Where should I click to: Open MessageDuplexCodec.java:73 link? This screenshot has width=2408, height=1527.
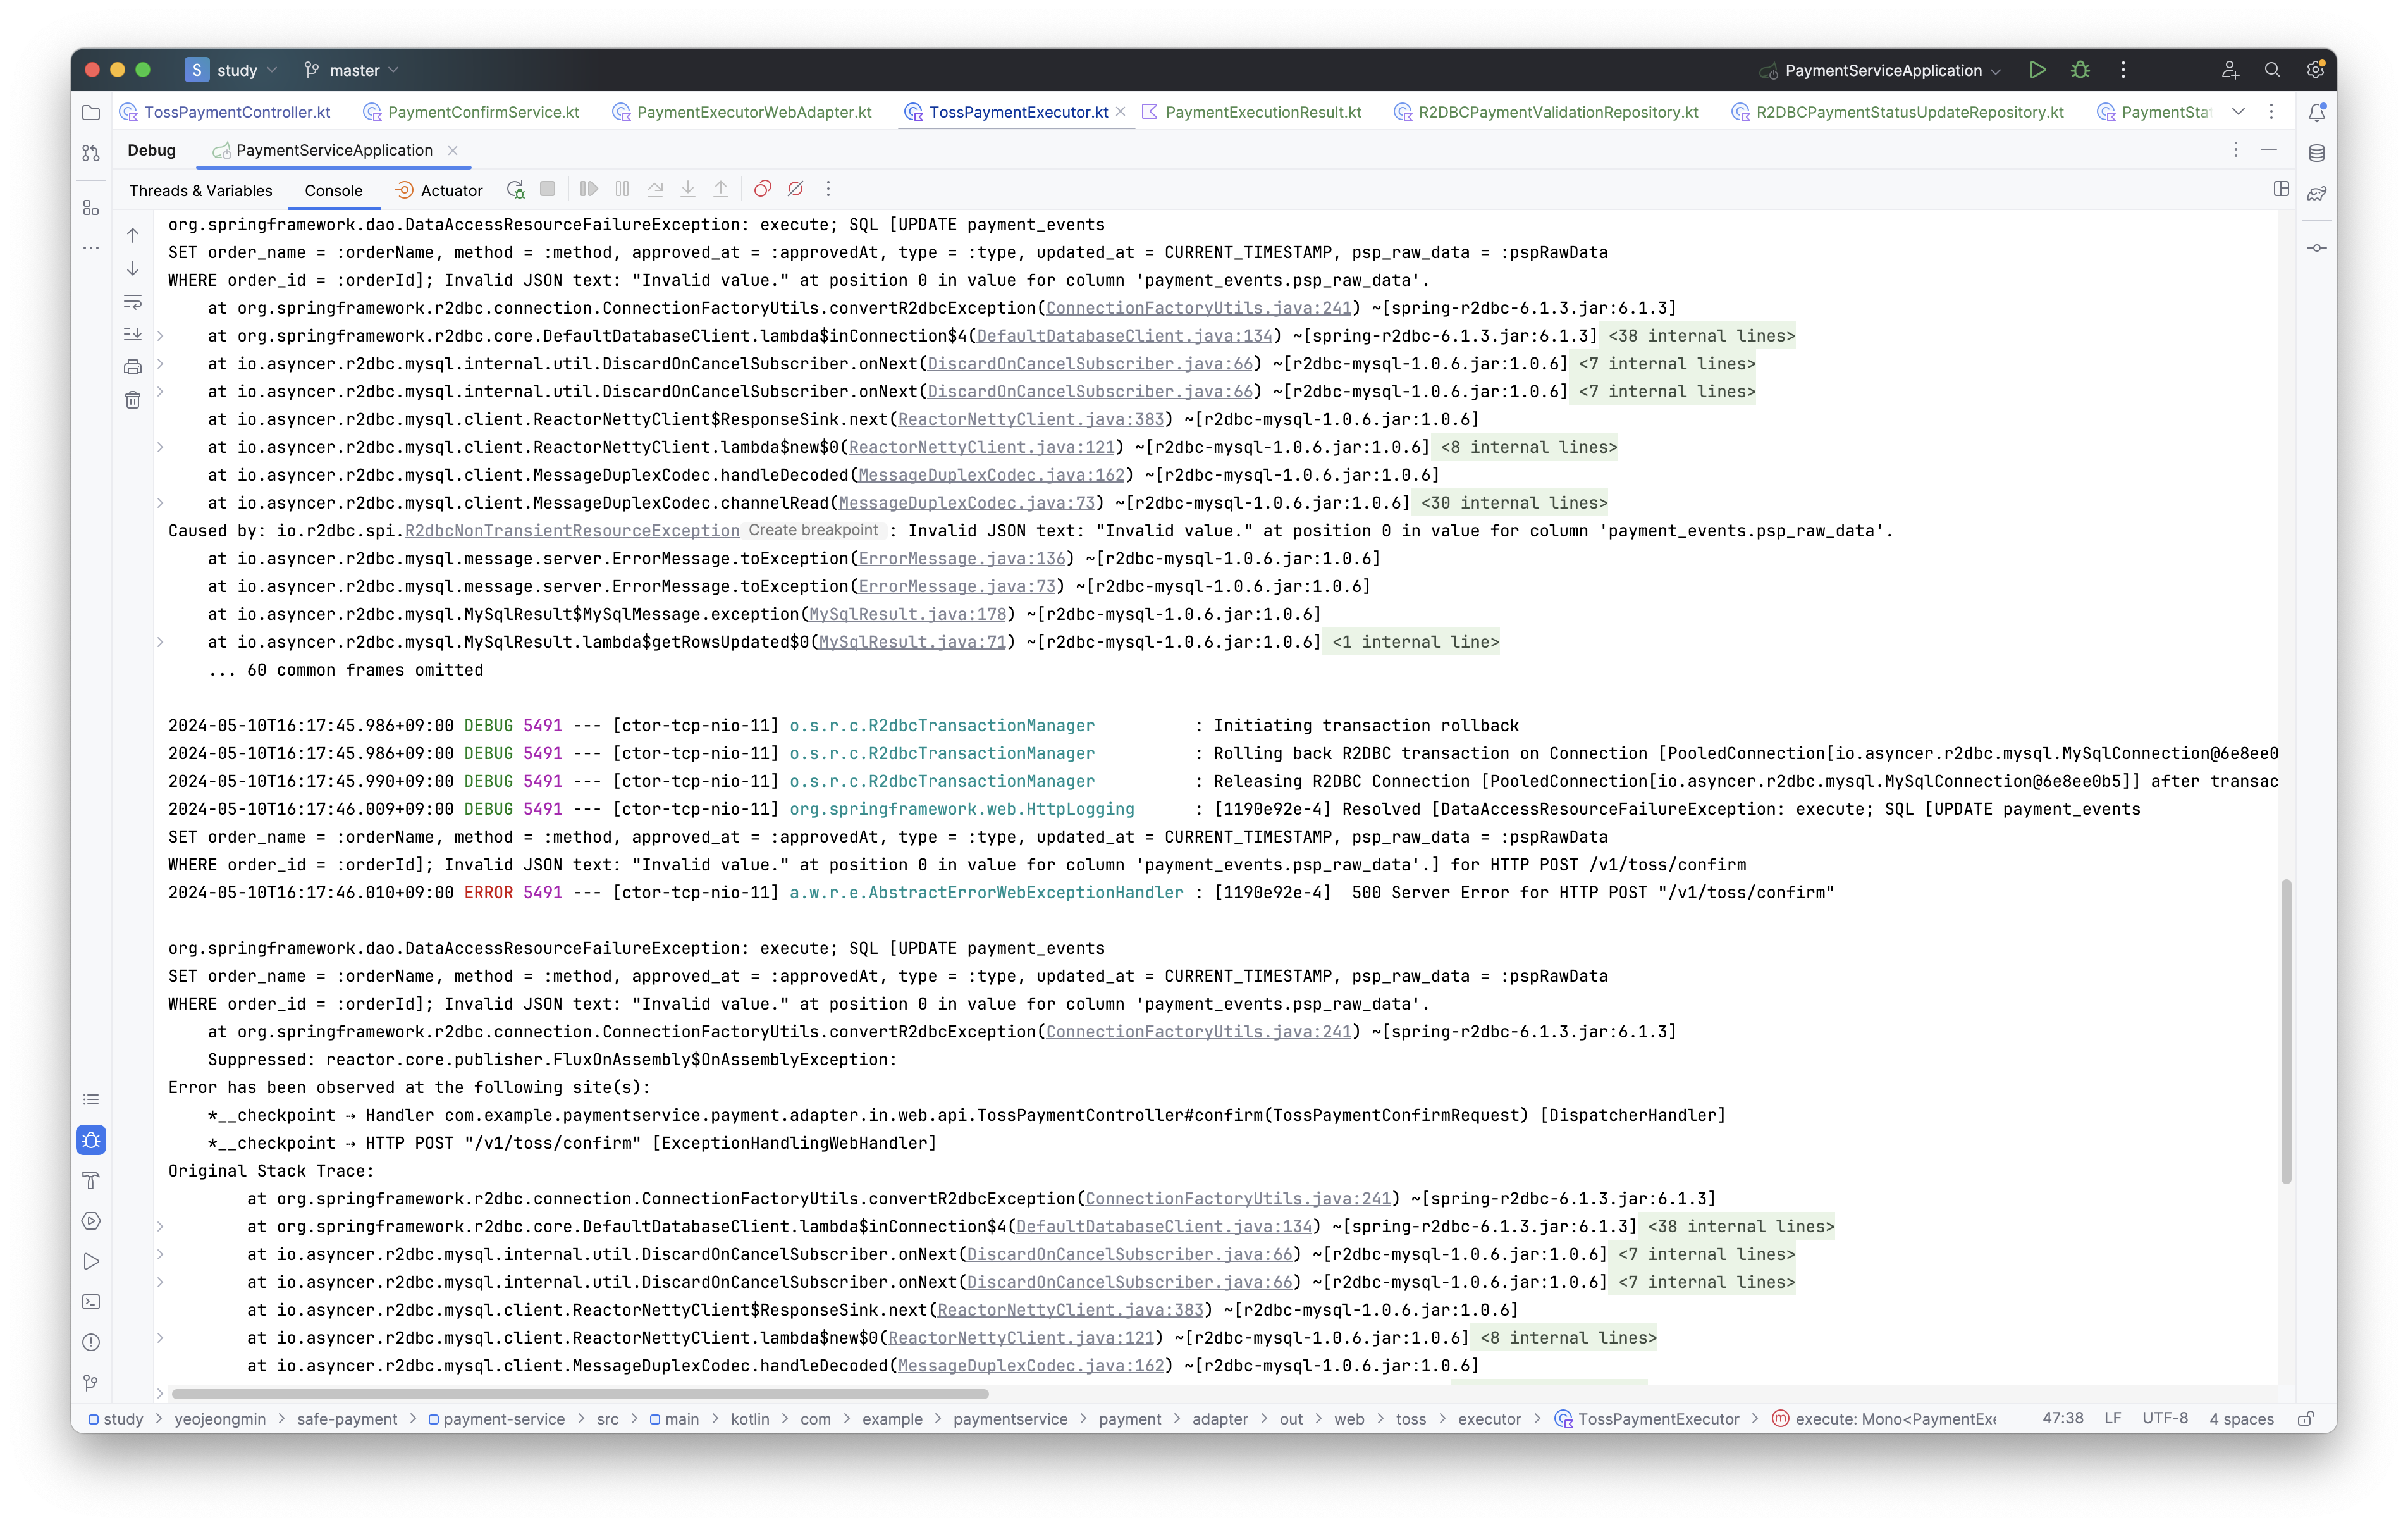coord(967,504)
